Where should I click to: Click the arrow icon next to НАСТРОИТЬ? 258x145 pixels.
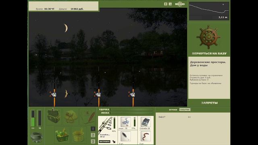[114, 141]
